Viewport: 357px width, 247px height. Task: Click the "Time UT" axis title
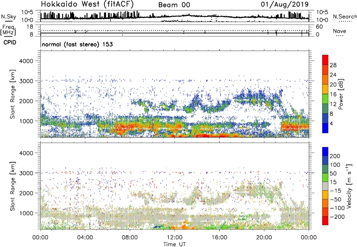point(174,244)
